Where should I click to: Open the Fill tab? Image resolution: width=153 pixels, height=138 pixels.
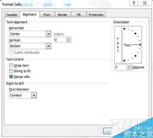pos(79,15)
